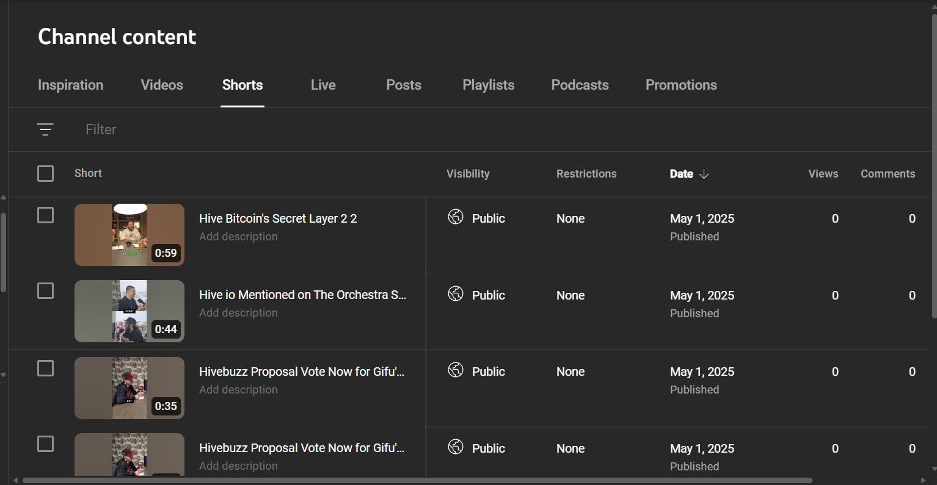Open thumbnail of 0:59 short
Viewport: 937px width, 485px height.
[129, 235]
